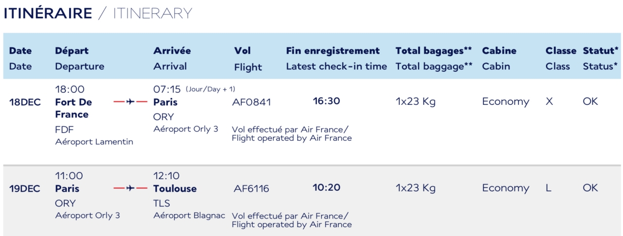This screenshot has height=236, width=623.
Task: Click the 18DEC date cell
Action: pos(25,102)
